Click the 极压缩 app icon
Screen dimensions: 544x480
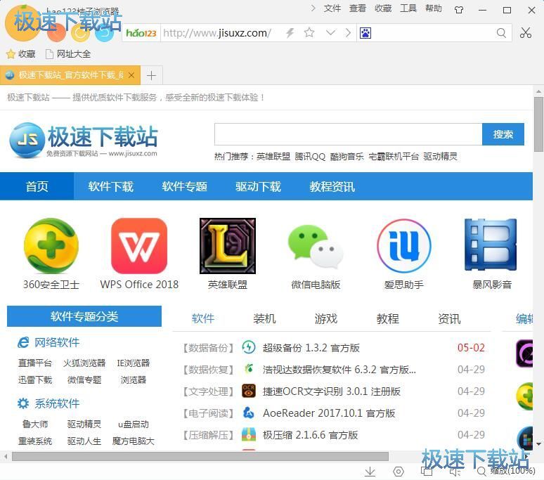pos(248,434)
